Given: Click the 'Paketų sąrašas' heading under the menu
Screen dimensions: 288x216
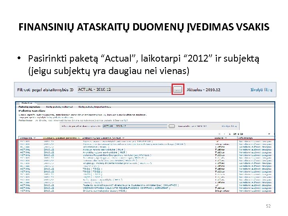Looking at the screenshot, I should (x=32, y=111).
